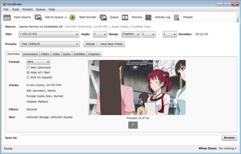Image resolution: width=241 pixels, height=154 pixels.
Task: Click in the Save As path field
Action: tap(120, 138)
